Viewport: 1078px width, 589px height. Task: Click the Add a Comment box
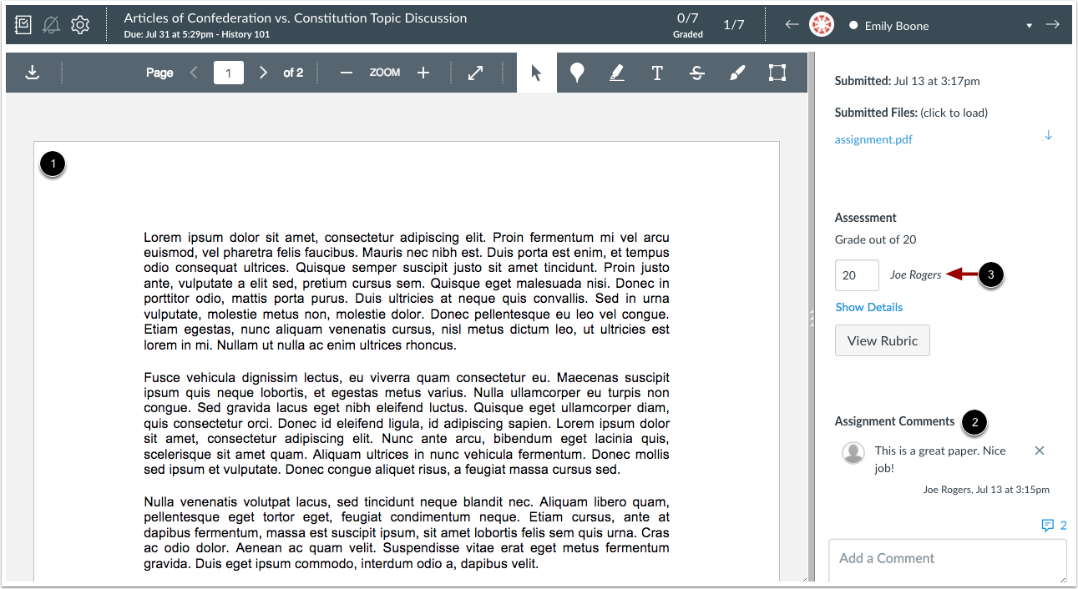(x=948, y=561)
